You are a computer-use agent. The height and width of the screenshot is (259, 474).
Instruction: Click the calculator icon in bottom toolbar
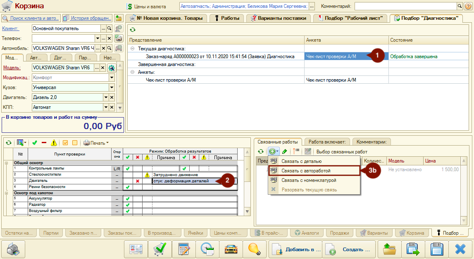click(184, 250)
